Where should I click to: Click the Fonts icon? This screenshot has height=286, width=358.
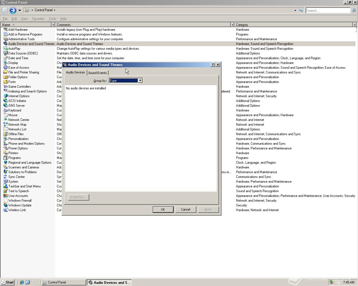coord(5,82)
